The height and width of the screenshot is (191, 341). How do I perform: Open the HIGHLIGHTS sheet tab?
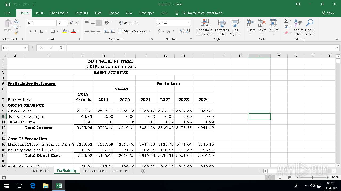click(x=40, y=171)
